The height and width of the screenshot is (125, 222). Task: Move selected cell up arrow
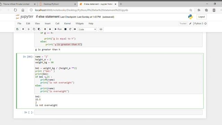pos(45,29)
